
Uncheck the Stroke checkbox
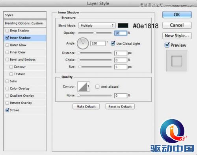(x=7, y=110)
